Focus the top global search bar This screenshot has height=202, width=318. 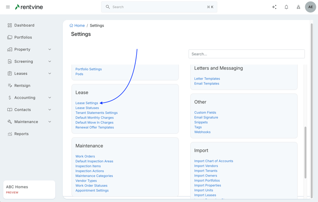point(159,7)
